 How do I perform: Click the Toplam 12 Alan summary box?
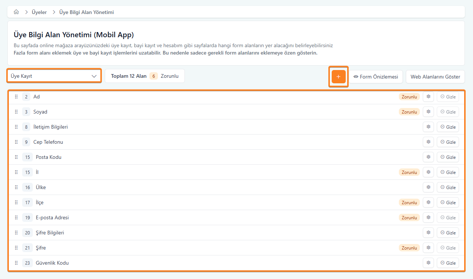145,76
